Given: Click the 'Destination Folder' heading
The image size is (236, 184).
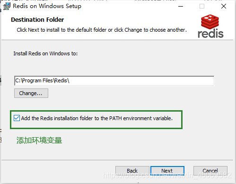Looking at the screenshot, I should [37, 20].
